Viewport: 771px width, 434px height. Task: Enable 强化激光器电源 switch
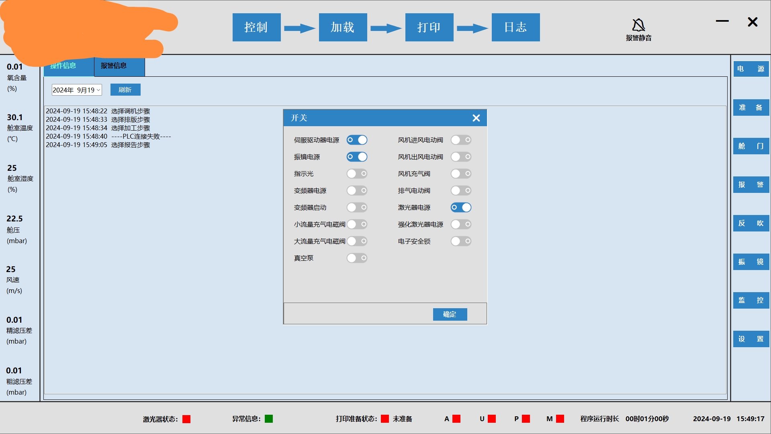pos(461,224)
